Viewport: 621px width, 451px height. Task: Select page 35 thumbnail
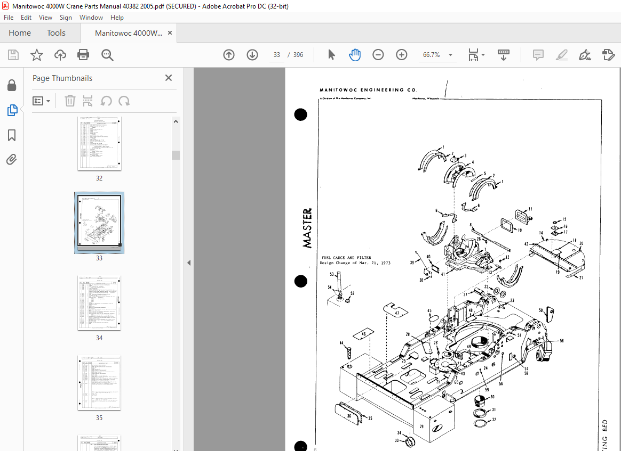[99, 383]
